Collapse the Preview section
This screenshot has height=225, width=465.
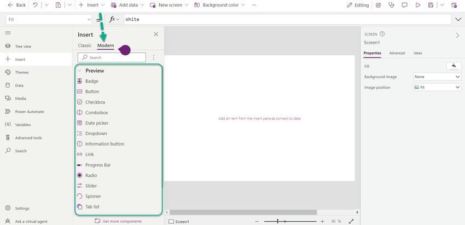[x=79, y=71]
